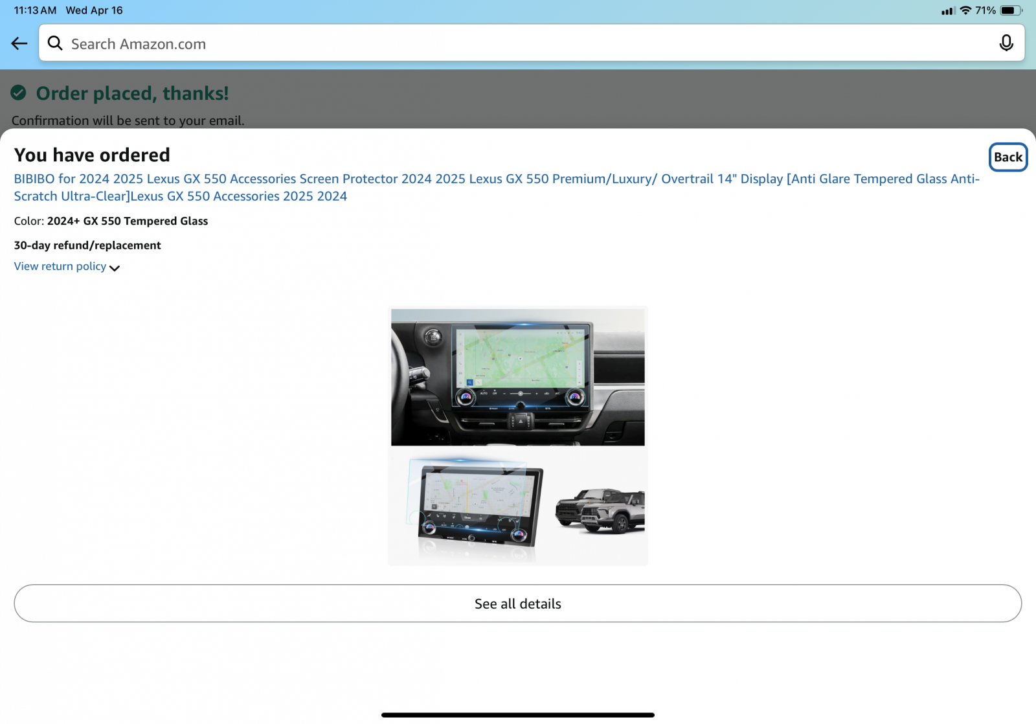The height and width of the screenshot is (724, 1036).
Task: Tap the 30-day refund/replacement text
Action: click(87, 245)
